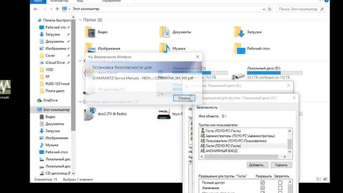Image resolution: width=343 pixels, height=193 pixels.
Task: Click the magnifier icon in the search box
Action: 322,9
